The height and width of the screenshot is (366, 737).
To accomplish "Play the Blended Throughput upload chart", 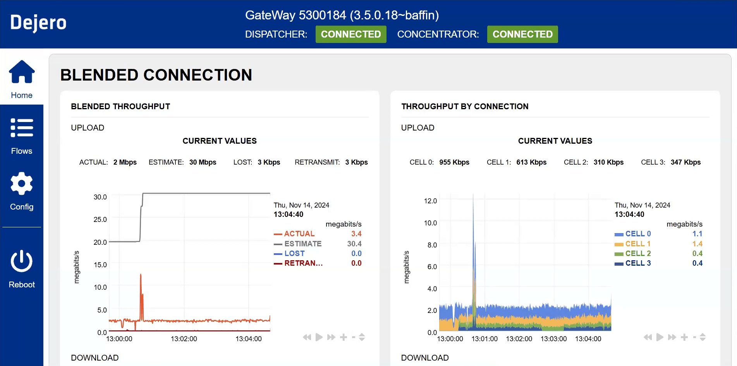I will 319,337.
